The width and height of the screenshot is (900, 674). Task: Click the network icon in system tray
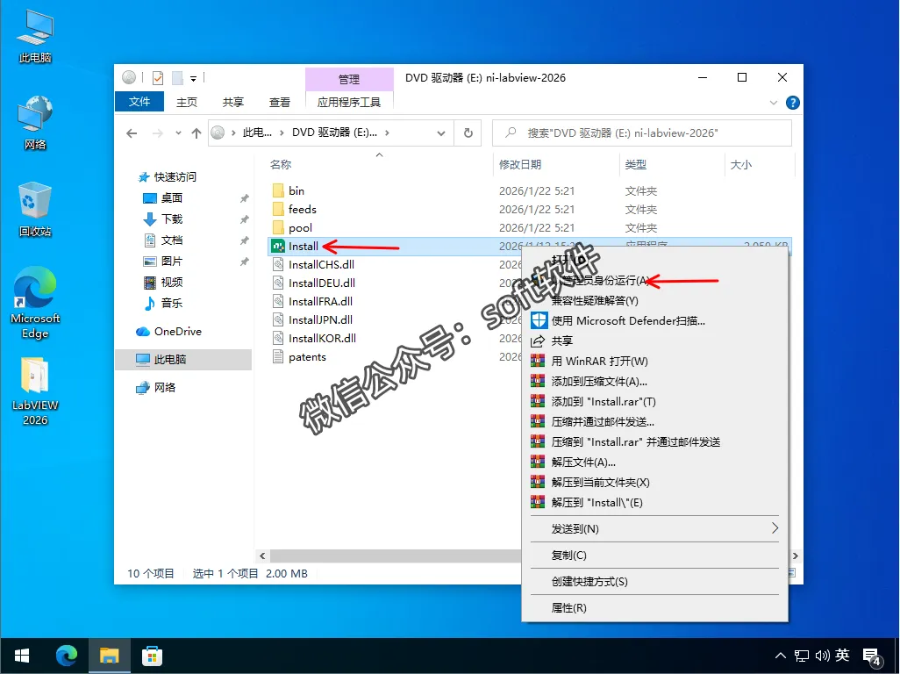click(x=801, y=656)
